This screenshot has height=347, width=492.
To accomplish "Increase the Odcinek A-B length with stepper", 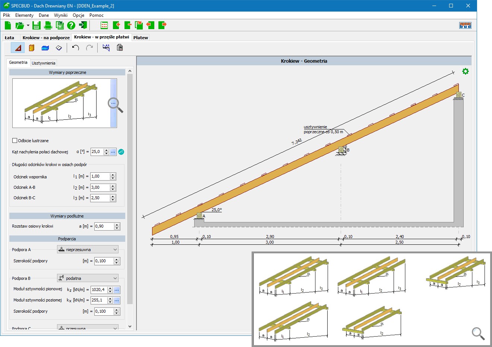I will 113,186.
